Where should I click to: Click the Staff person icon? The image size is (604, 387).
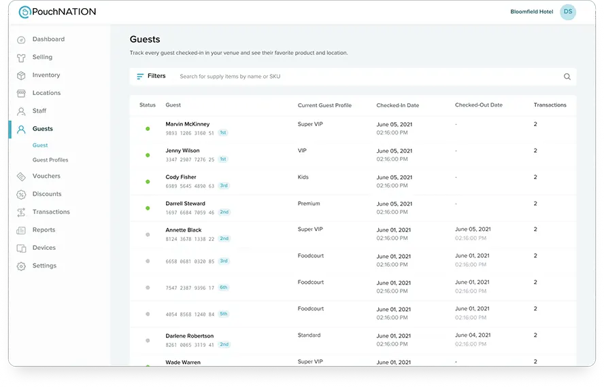pos(21,111)
